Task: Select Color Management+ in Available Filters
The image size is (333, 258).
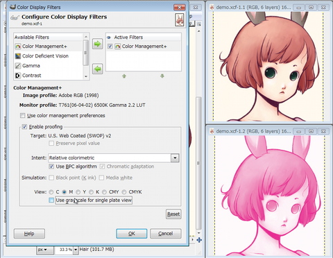Action: point(48,46)
